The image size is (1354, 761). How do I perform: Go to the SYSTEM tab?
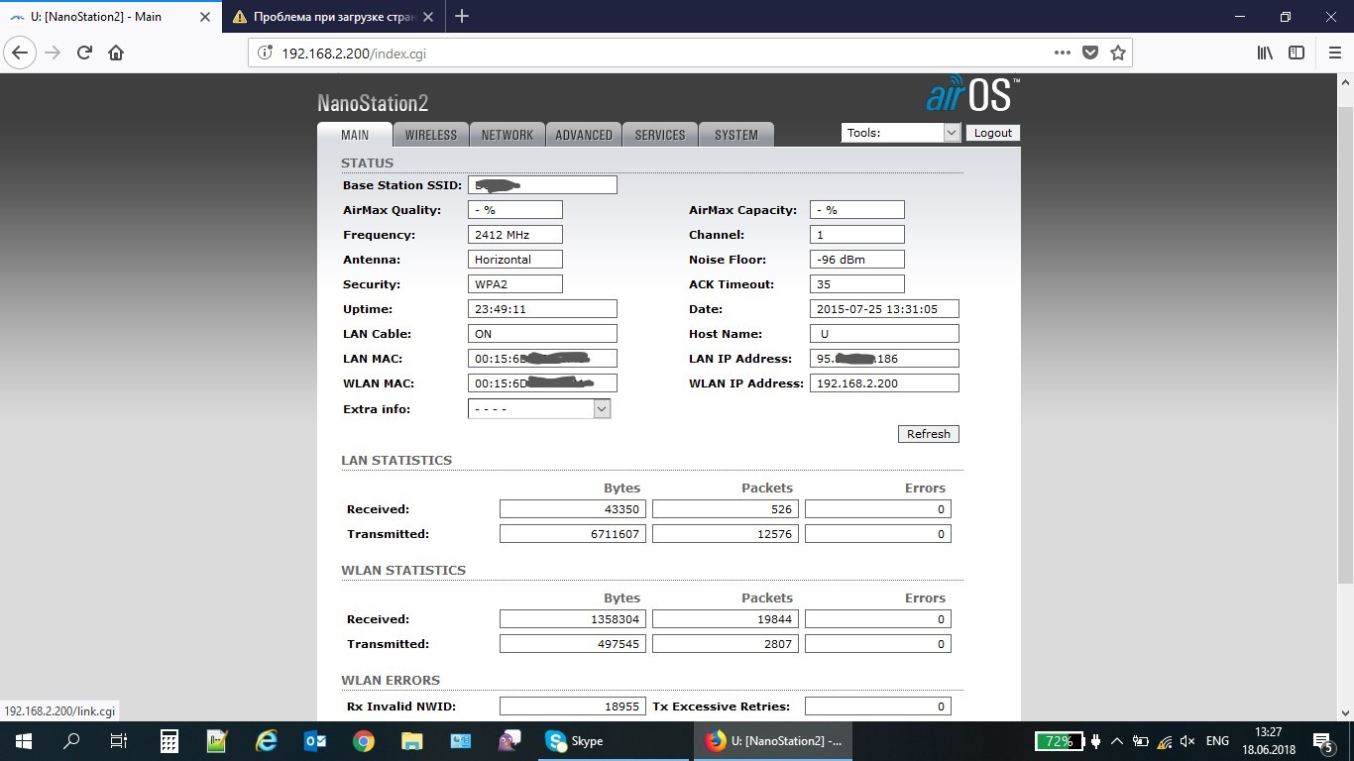click(x=736, y=135)
